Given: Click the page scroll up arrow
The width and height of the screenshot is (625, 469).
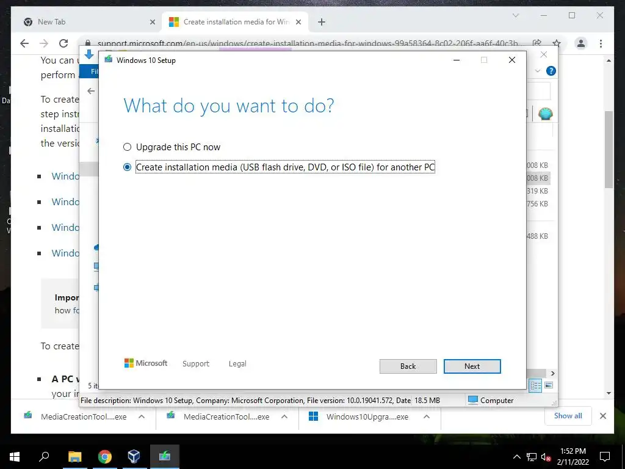Looking at the screenshot, I should pos(609,60).
